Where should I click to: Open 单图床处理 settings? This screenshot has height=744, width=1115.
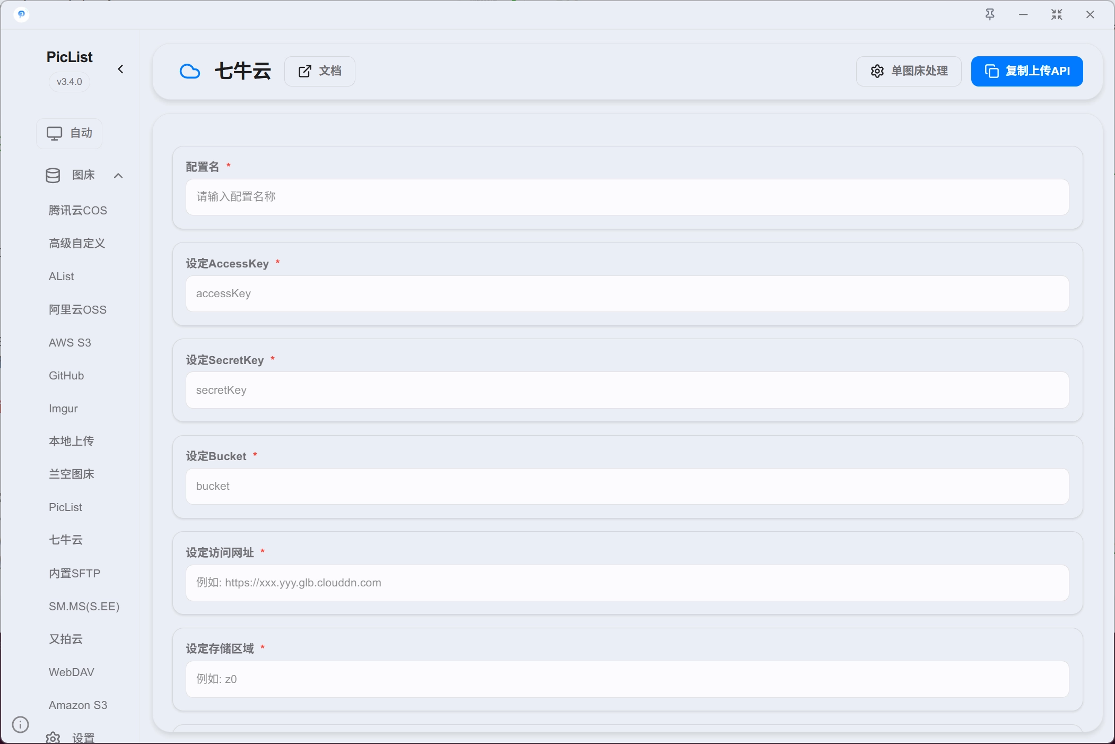point(909,71)
